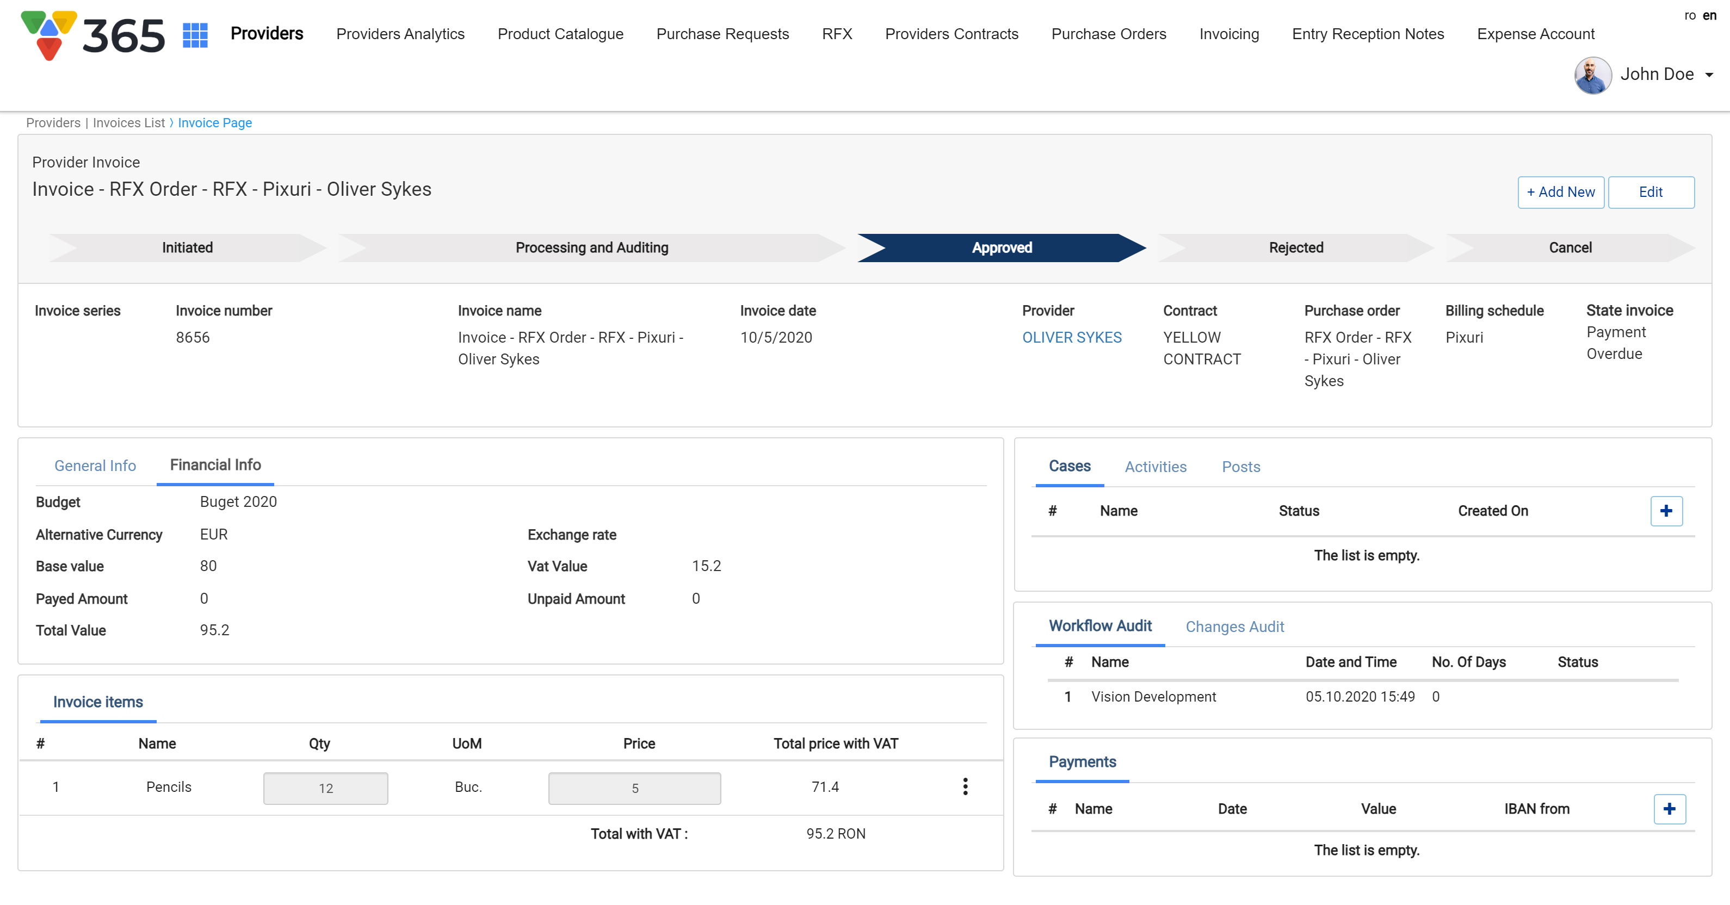Open OLIVER SYKES provider link
1730x905 pixels.
[x=1071, y=338]
